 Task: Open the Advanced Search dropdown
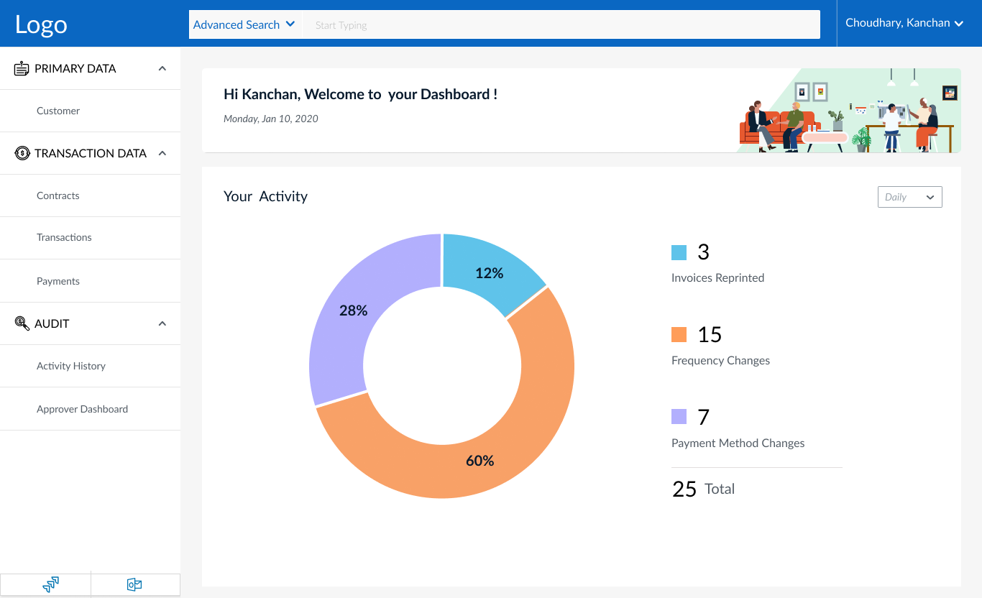[244, 24]
